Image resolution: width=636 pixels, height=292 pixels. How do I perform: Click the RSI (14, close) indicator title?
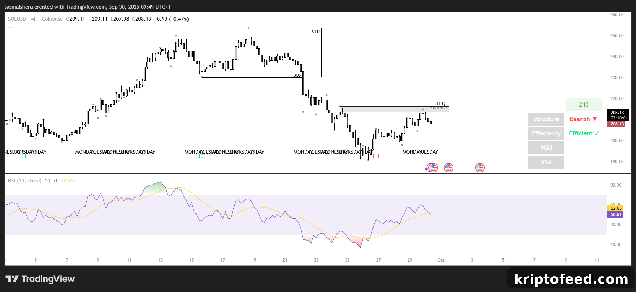pyautogui.click(x=25, y=181)
